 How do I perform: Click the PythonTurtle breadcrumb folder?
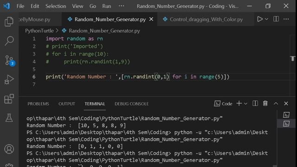point(39,31)
